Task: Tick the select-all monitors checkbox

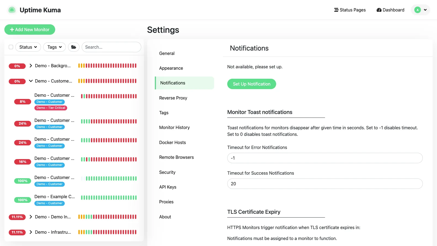Action: click(x=11, y=47)
